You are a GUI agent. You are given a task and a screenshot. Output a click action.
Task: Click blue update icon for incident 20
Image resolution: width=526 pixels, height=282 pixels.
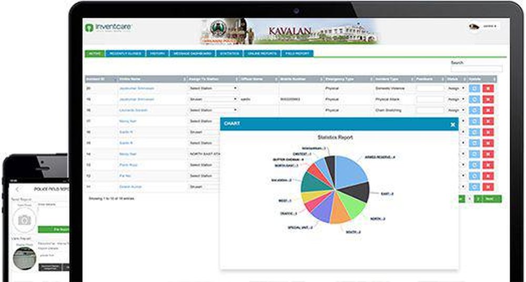coord(474,88)
